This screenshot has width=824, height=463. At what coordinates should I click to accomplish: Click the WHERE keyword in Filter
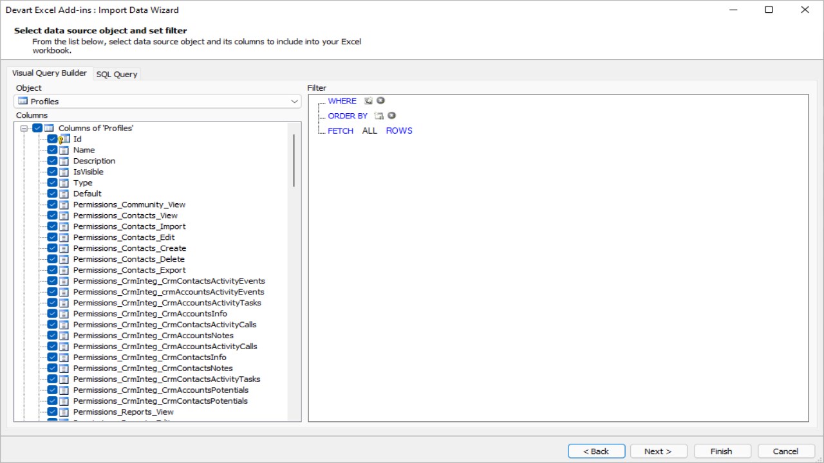tap(342, 101)
